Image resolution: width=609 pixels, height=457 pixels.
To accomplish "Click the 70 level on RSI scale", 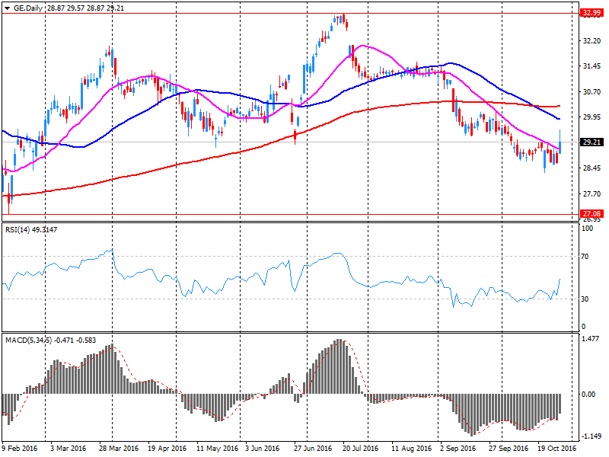I will click(585, 257).
